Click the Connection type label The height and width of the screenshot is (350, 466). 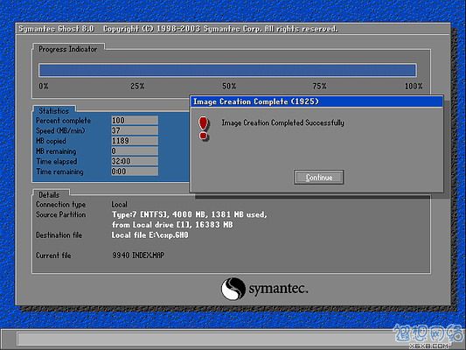point(60,204)
